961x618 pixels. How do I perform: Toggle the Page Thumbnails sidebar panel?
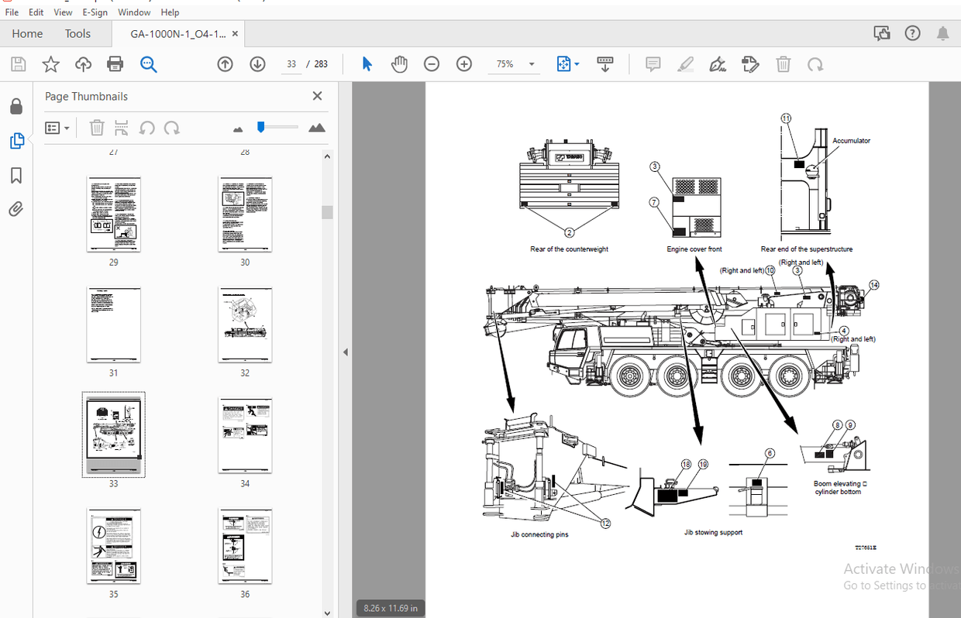pos(16,141)
